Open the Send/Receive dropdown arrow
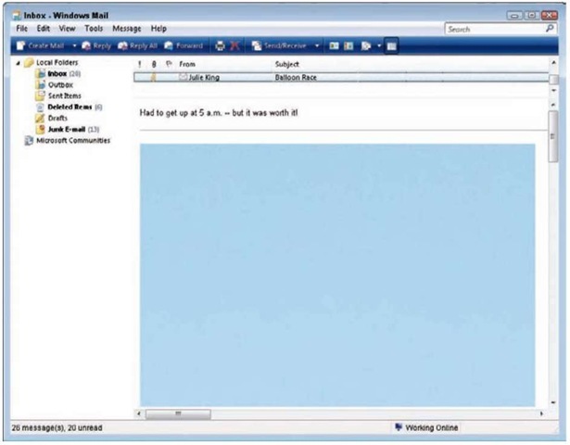Screen dimensions: 570x445 [317, 45]
